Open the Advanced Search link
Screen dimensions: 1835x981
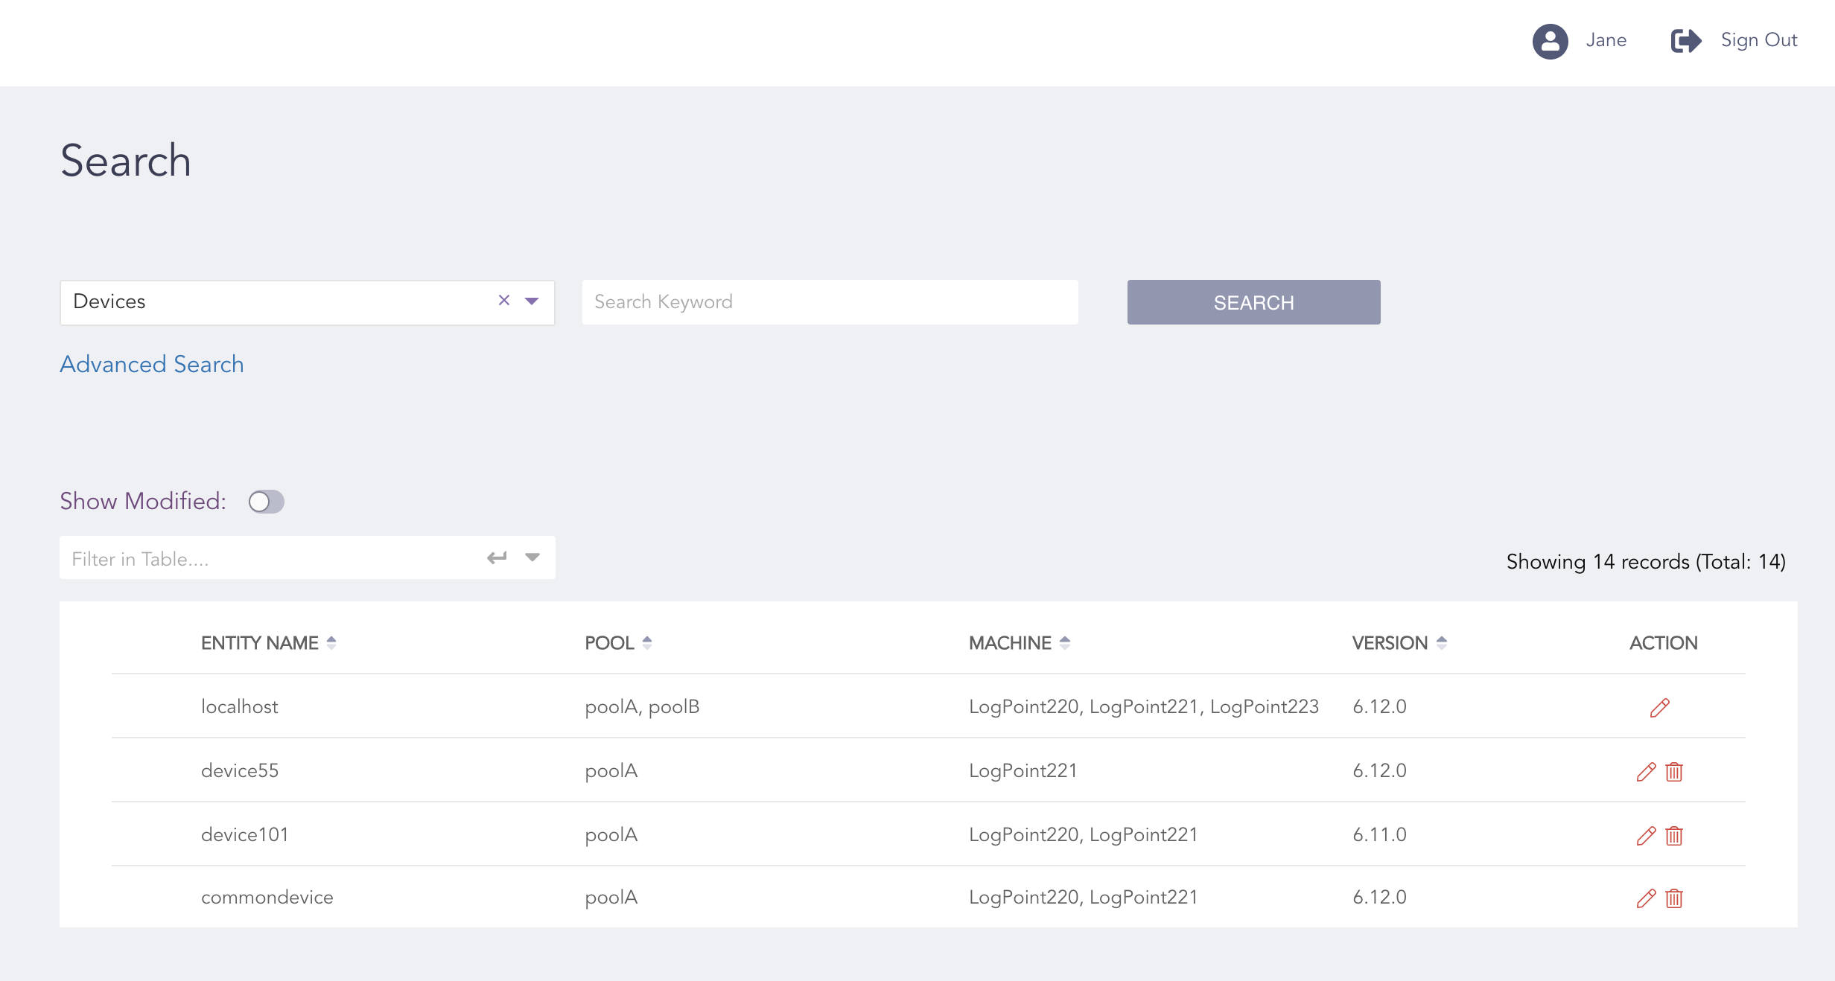pos(152,365)
